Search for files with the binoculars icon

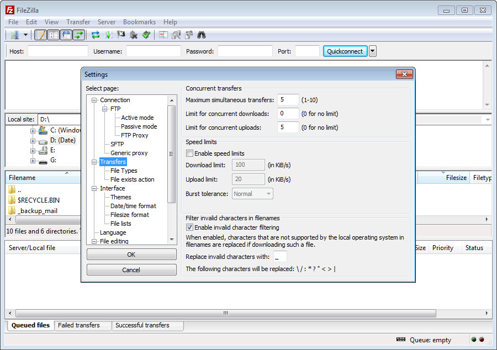202,35
